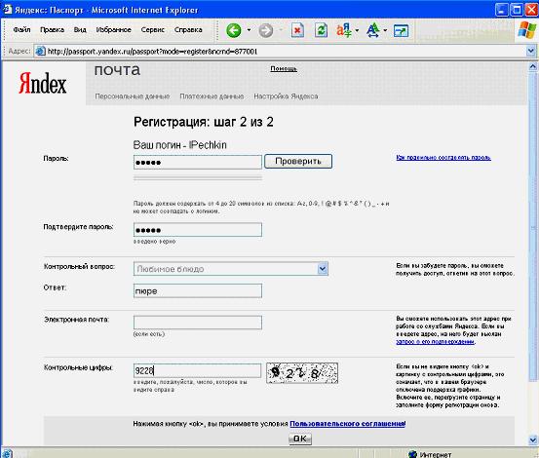Click the Ваш логин - IPechkin text

pos(179,145)
